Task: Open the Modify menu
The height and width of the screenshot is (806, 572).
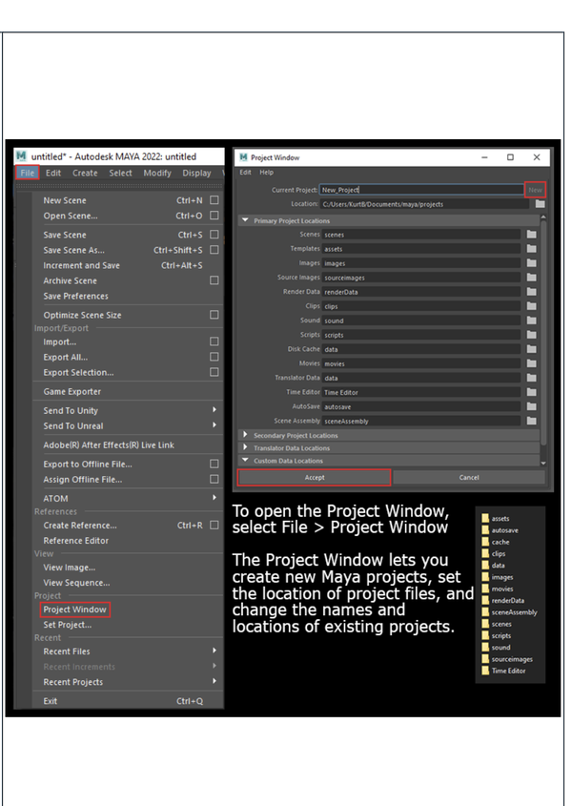Action: pyautogui.click(x=157, y=174)
